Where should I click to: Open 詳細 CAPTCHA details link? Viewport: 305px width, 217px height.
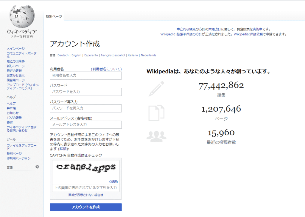tap(63, 149)
